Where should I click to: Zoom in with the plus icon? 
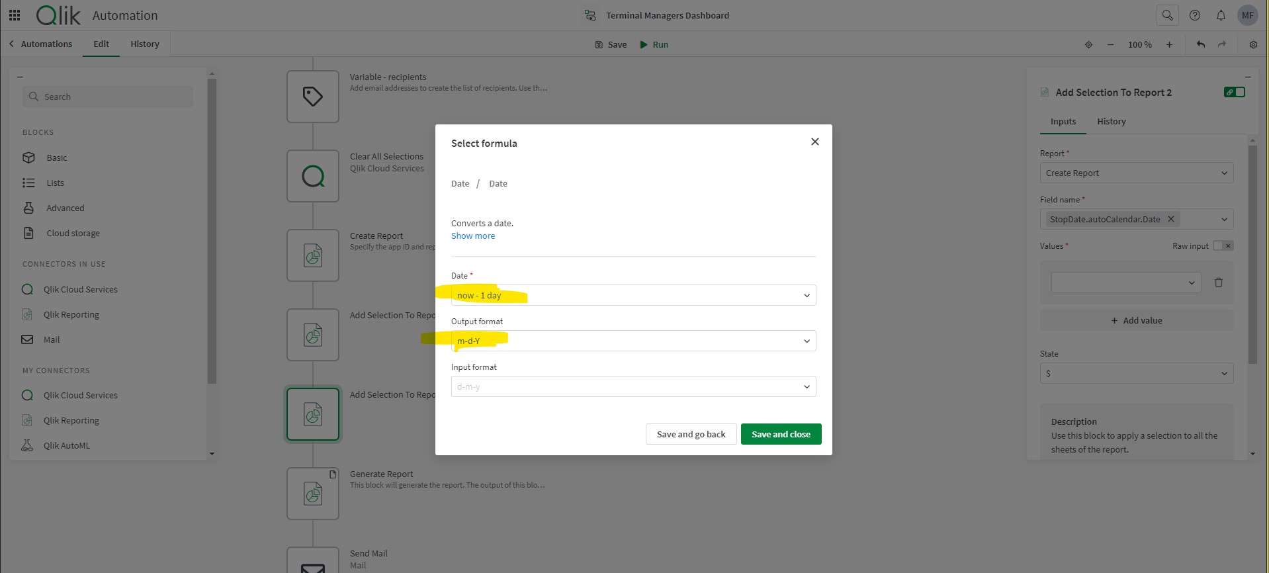[1169, 44]
